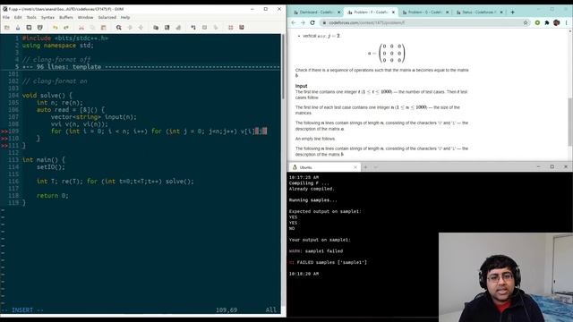This screenshot has height=322, width=573.
Task: Go back in the Chrome browser
Action: click(x=294, y=22)
